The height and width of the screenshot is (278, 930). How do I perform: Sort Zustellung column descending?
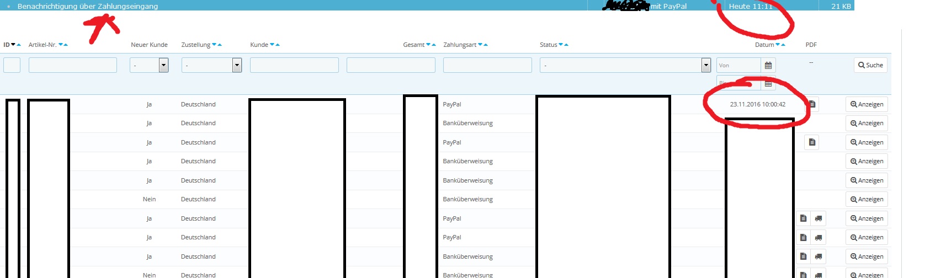pyautogui.click(x=214, y=45)
